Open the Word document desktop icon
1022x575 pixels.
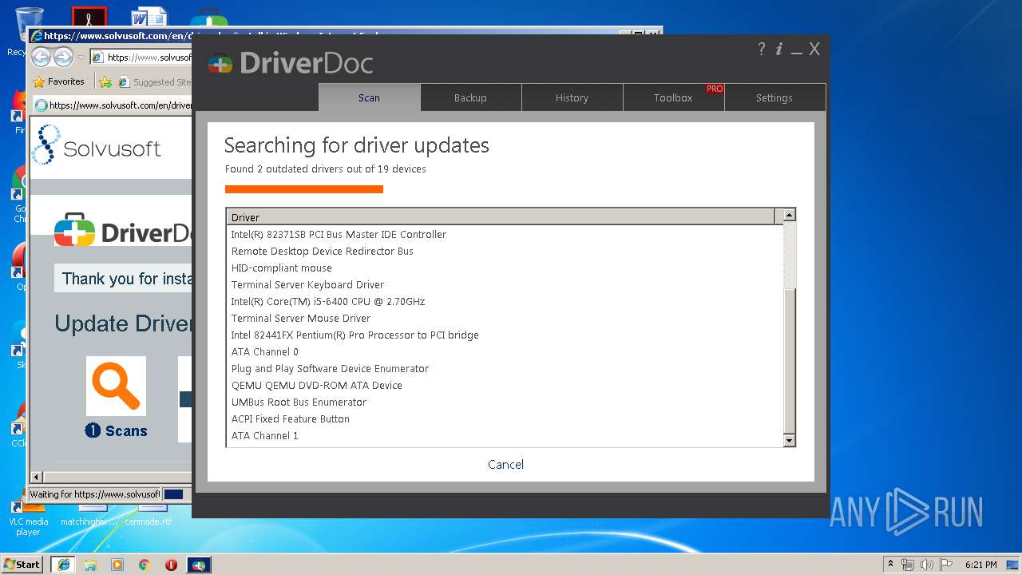tap(149, 18)
